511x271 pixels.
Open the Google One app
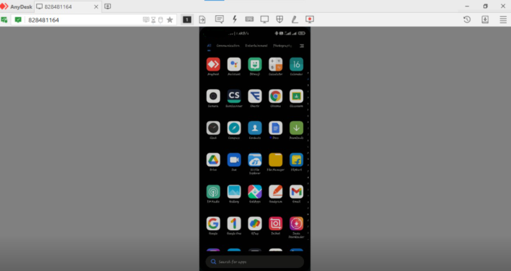[234, 223]
